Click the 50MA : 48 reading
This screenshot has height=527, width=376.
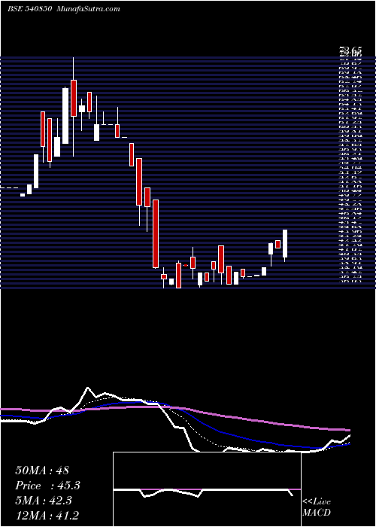(42, 471)
